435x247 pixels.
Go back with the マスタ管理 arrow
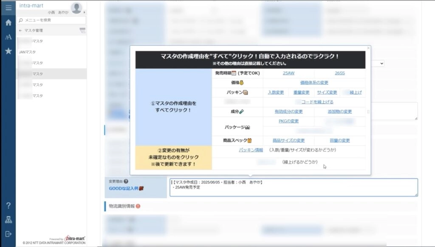click(x=20, y=31)
